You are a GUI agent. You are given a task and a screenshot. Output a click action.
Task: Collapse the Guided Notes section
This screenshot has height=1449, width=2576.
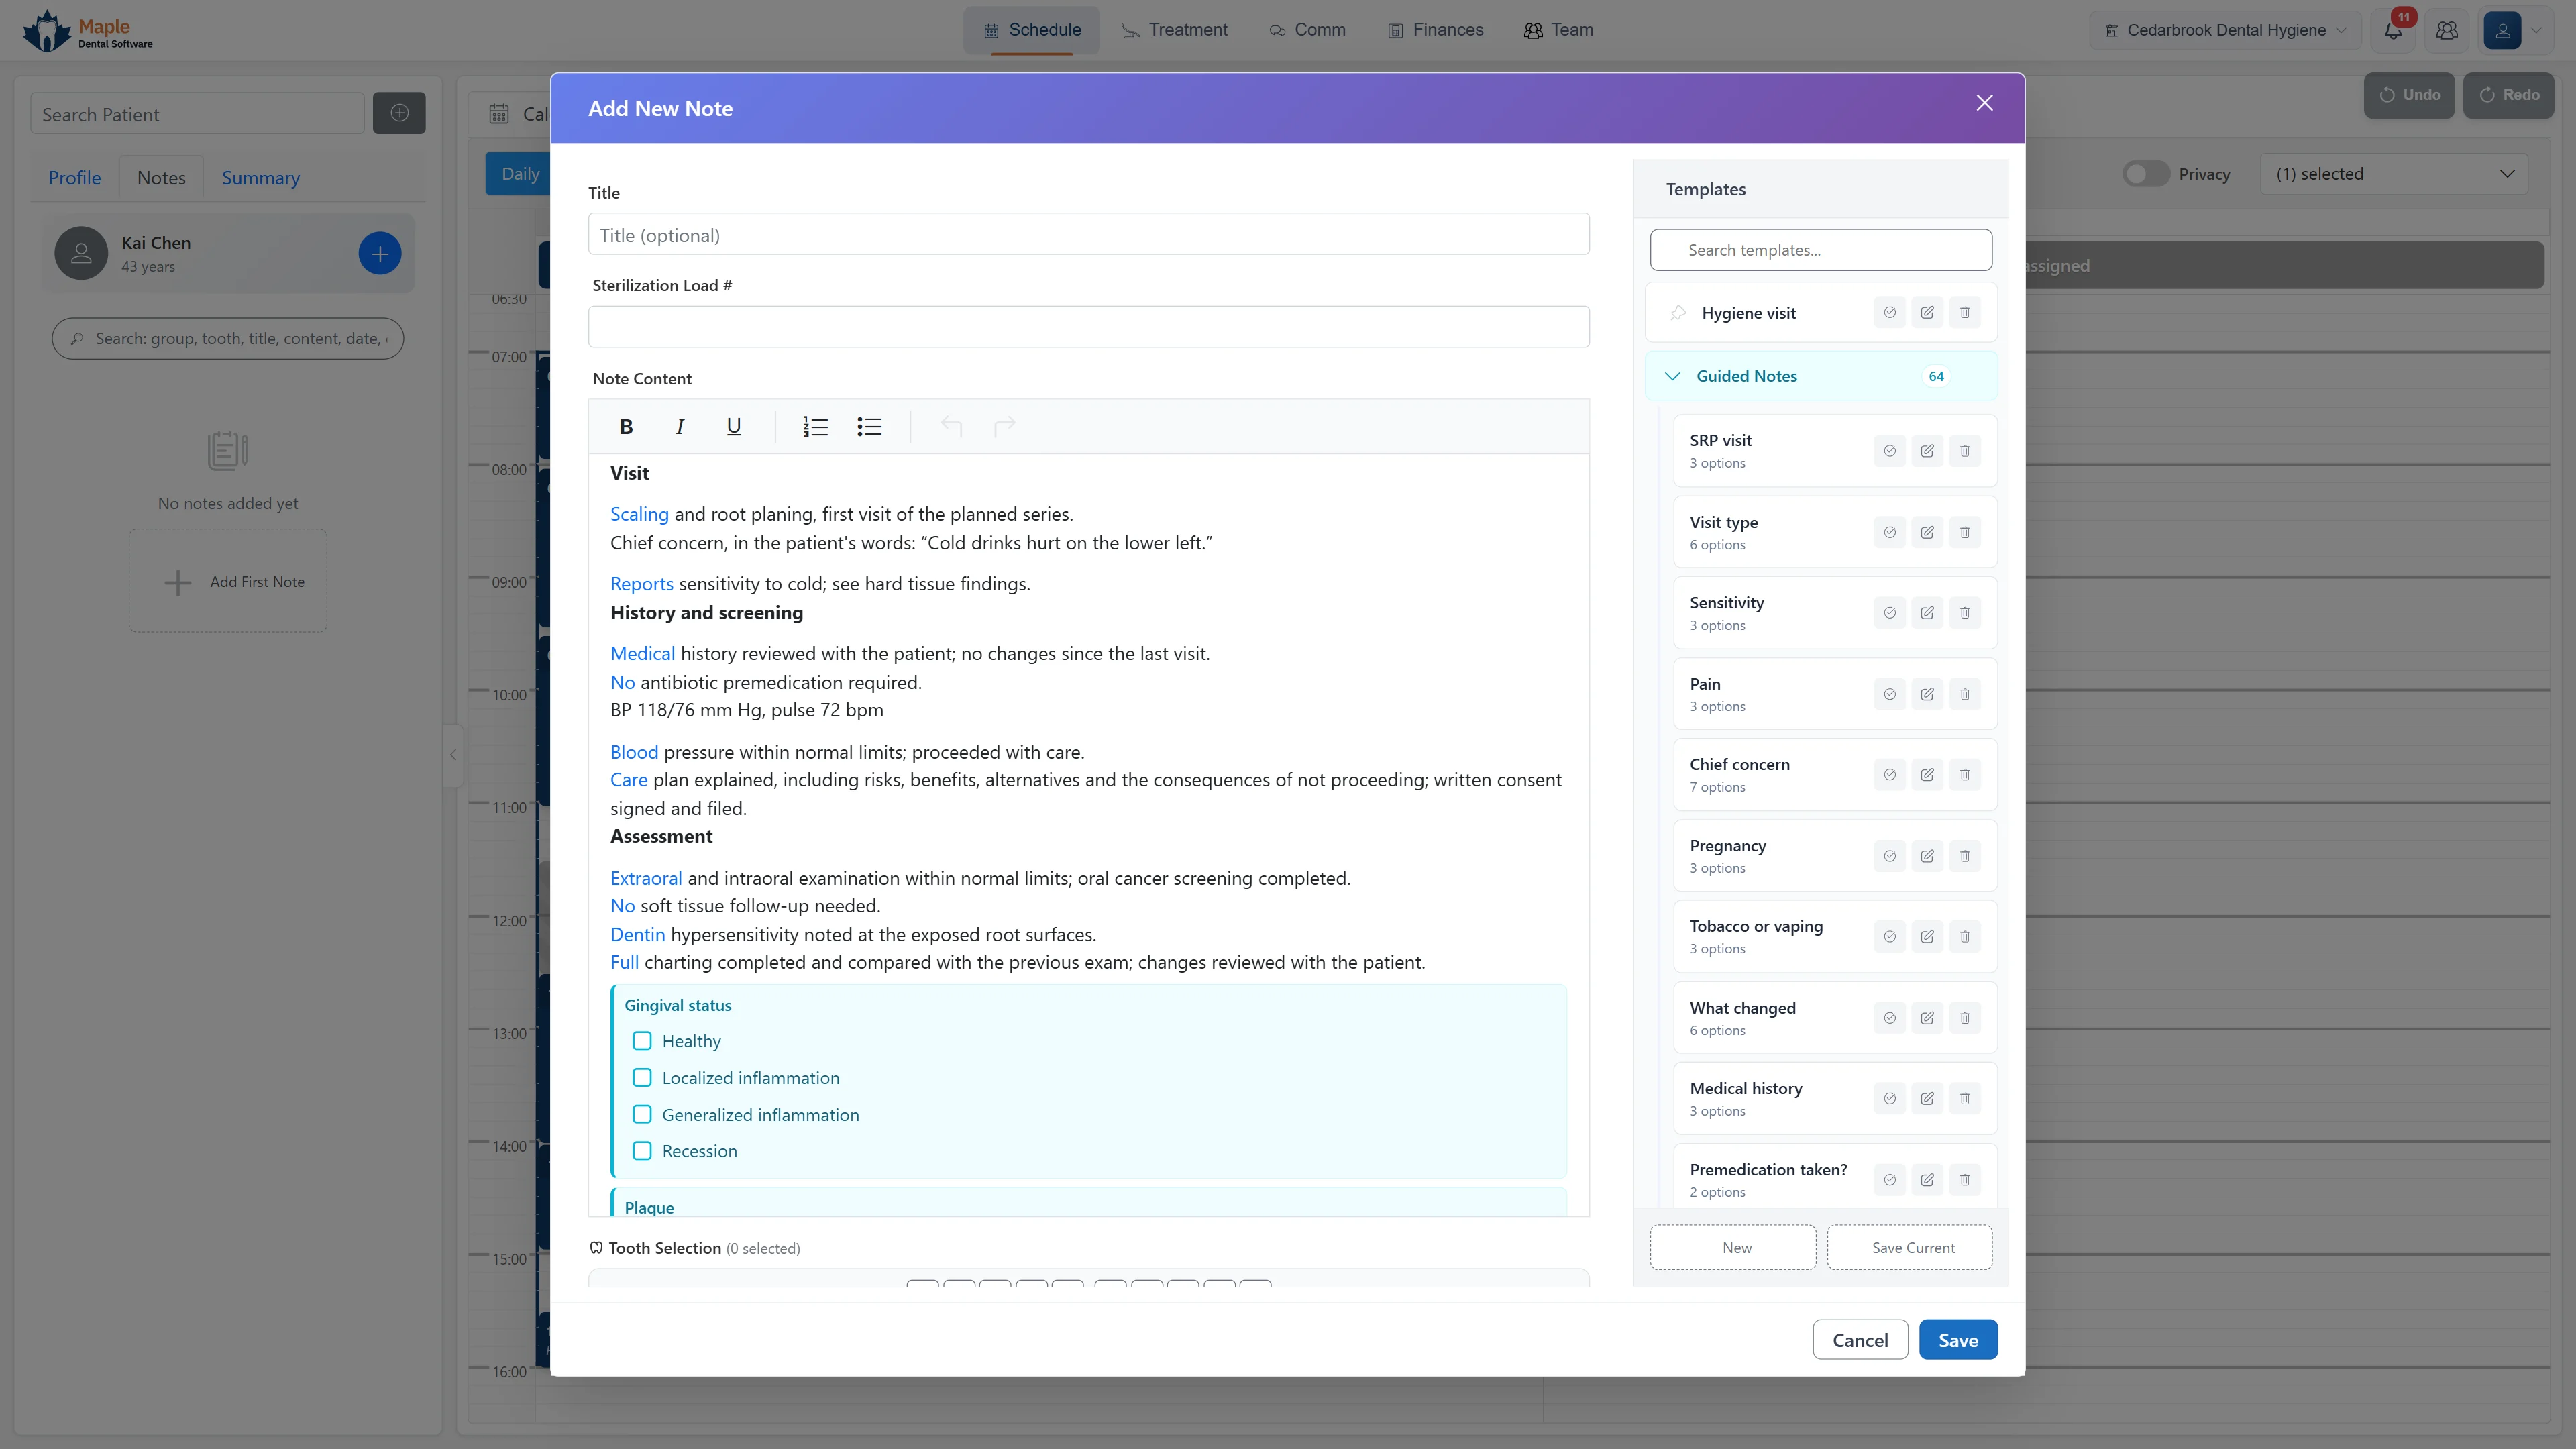coord(1672,376)
